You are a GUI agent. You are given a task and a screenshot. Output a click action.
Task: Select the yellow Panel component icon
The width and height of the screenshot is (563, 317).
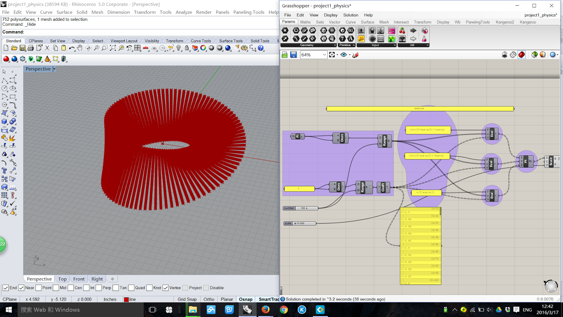[x=361, y=39]
